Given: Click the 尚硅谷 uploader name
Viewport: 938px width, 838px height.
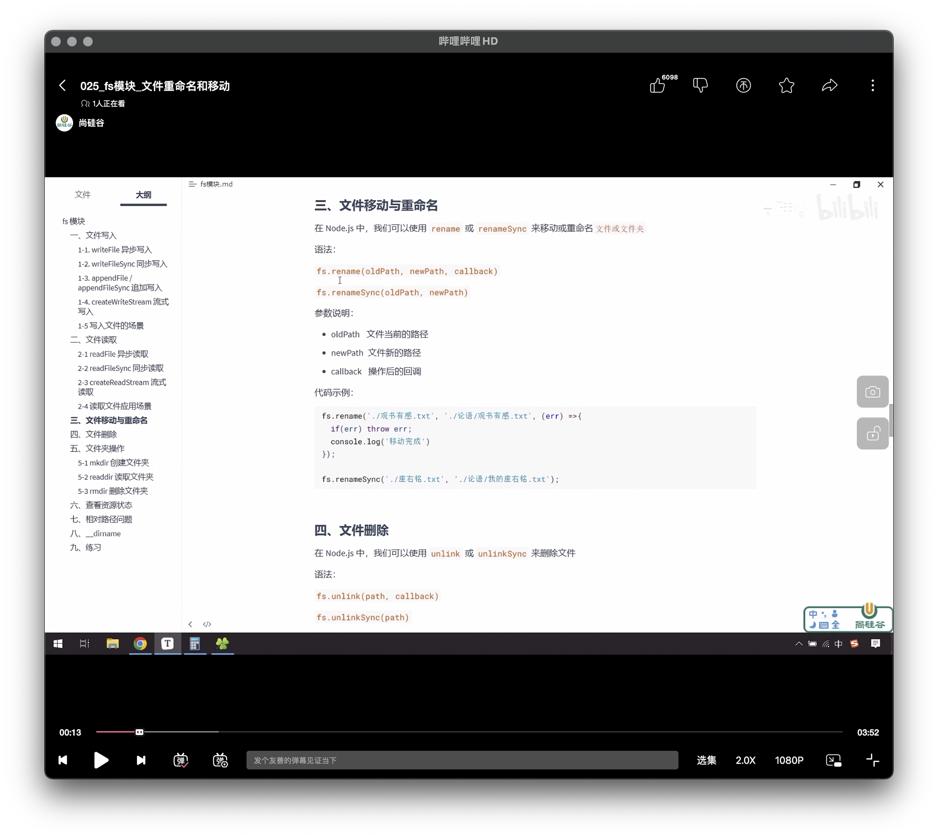Looking at the screenshot, I should 91,123.
